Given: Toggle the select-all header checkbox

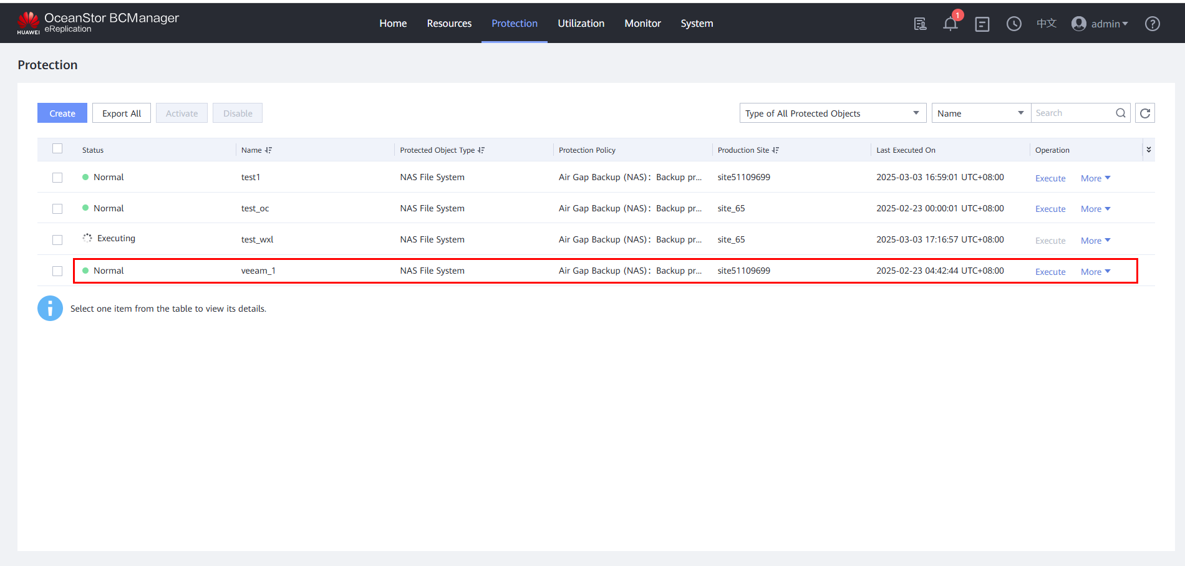Looking at the screenshot, I should 57,148.
